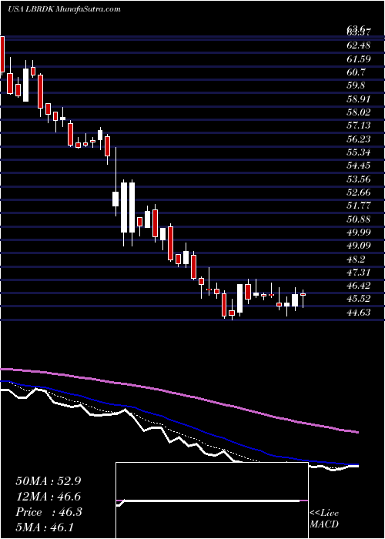Click the USA LBRDK MunafaSutra.com header text

pyautogui.click(x=64, y=9)
